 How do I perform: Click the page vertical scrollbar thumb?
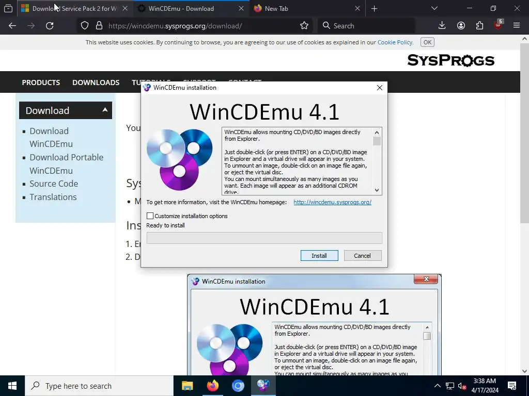524,133
